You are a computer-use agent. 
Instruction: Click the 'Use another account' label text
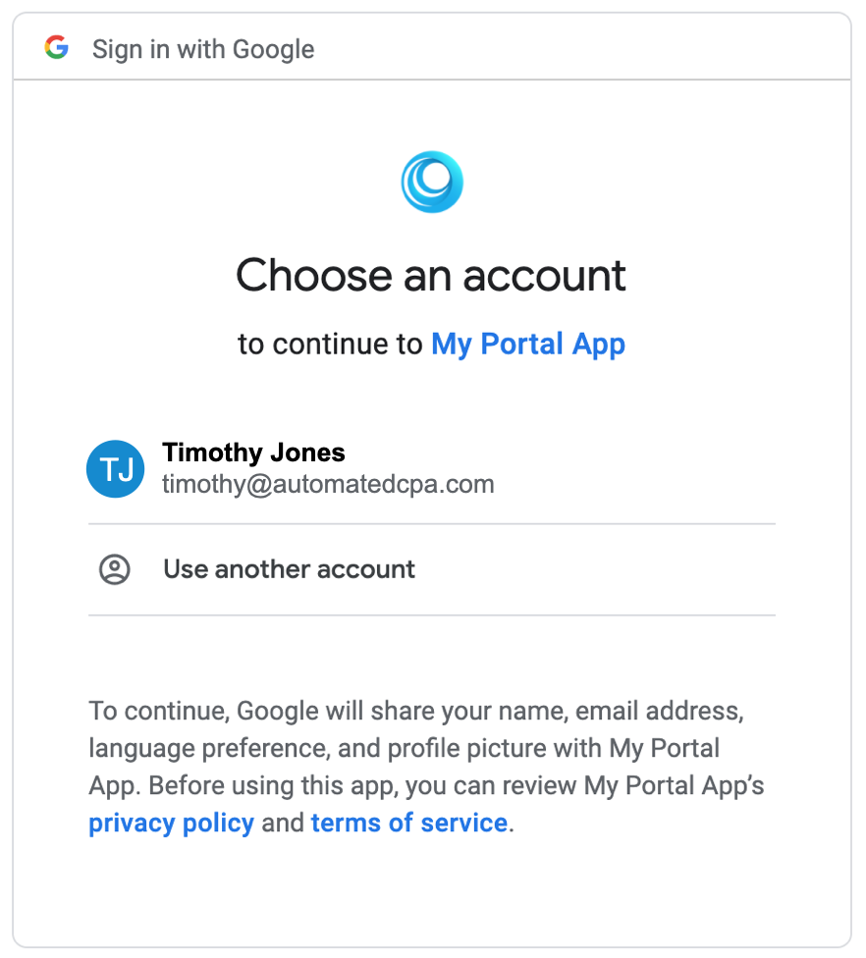tap(289, 569)
